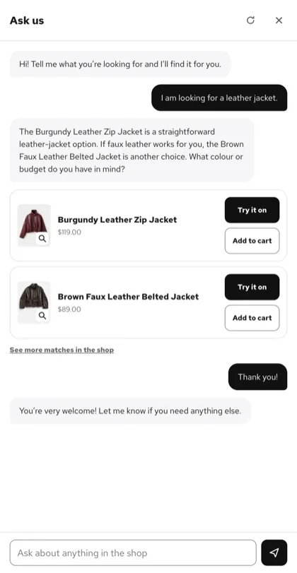The height and width of the screenshot is (573, 297).
Task: Follow the See more matches in the shop link
Action: tap(62, 350)
